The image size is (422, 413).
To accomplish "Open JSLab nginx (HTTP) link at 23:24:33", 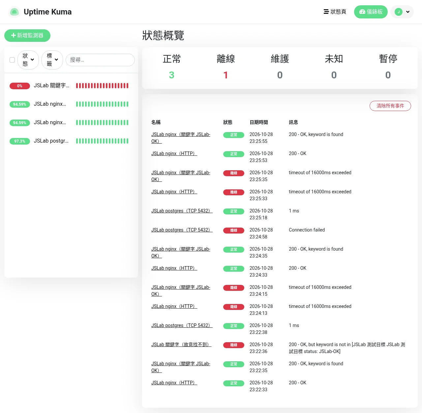I will [x=174, y=268].
